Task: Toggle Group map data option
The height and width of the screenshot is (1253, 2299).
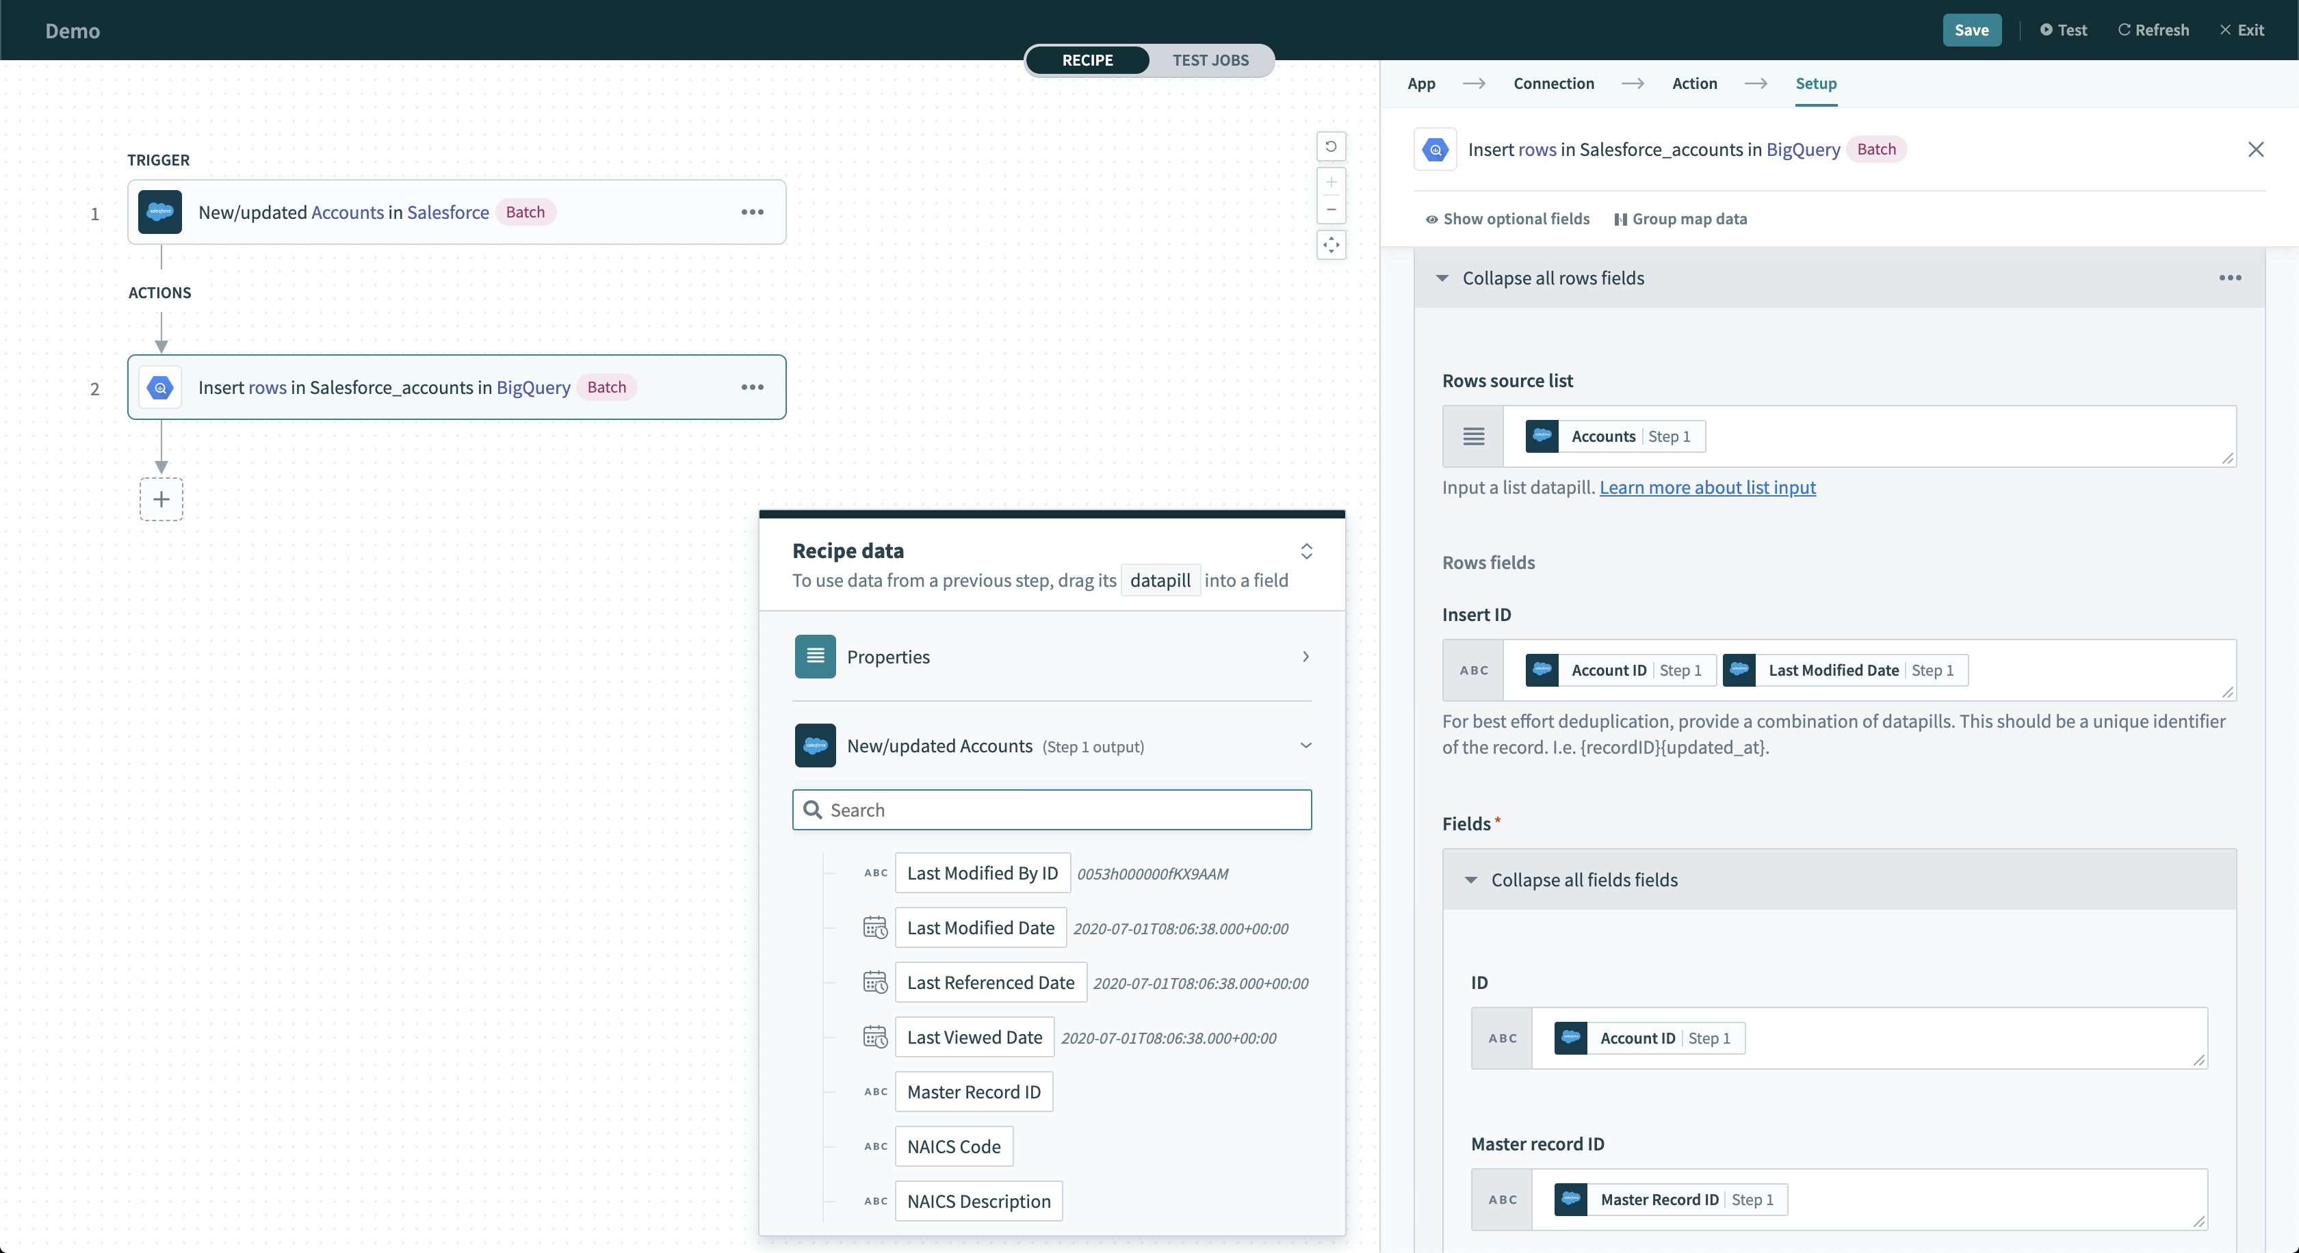Action: 1680,218
